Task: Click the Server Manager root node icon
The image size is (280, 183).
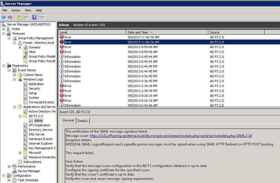Action: (3, 24)
